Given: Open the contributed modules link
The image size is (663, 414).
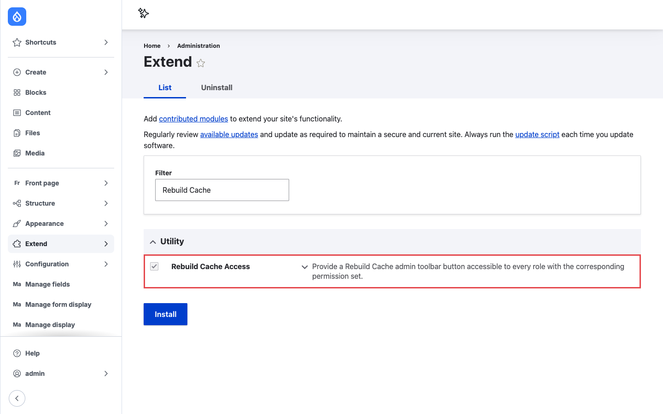Looking at the screenshot, I should 193,119.
